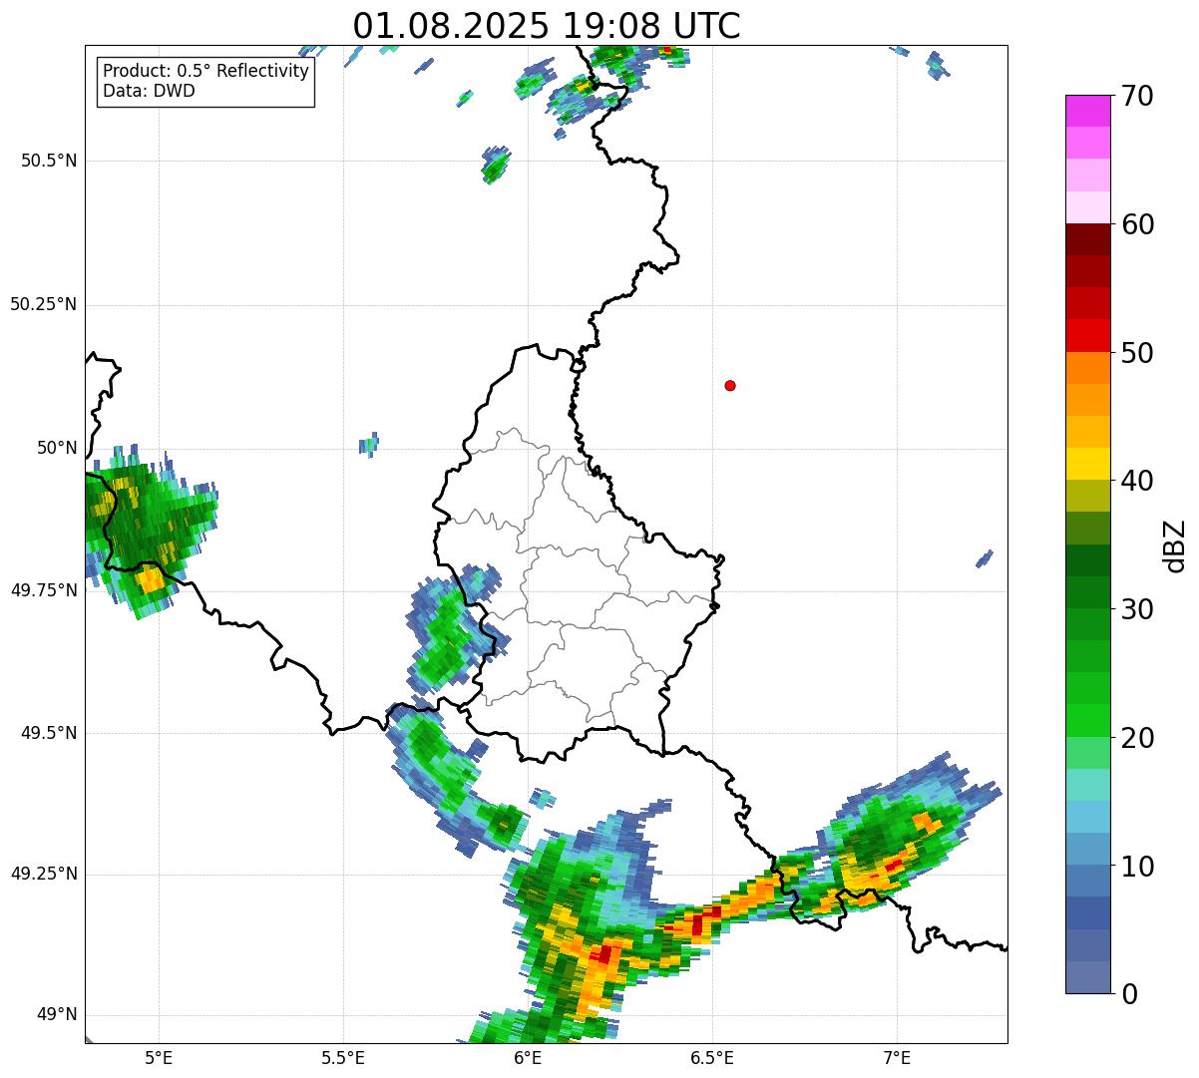Click the red location marker dot
Image resolution: width=1199 pixels, height=1078 pixels.
(x=730, y=386)
